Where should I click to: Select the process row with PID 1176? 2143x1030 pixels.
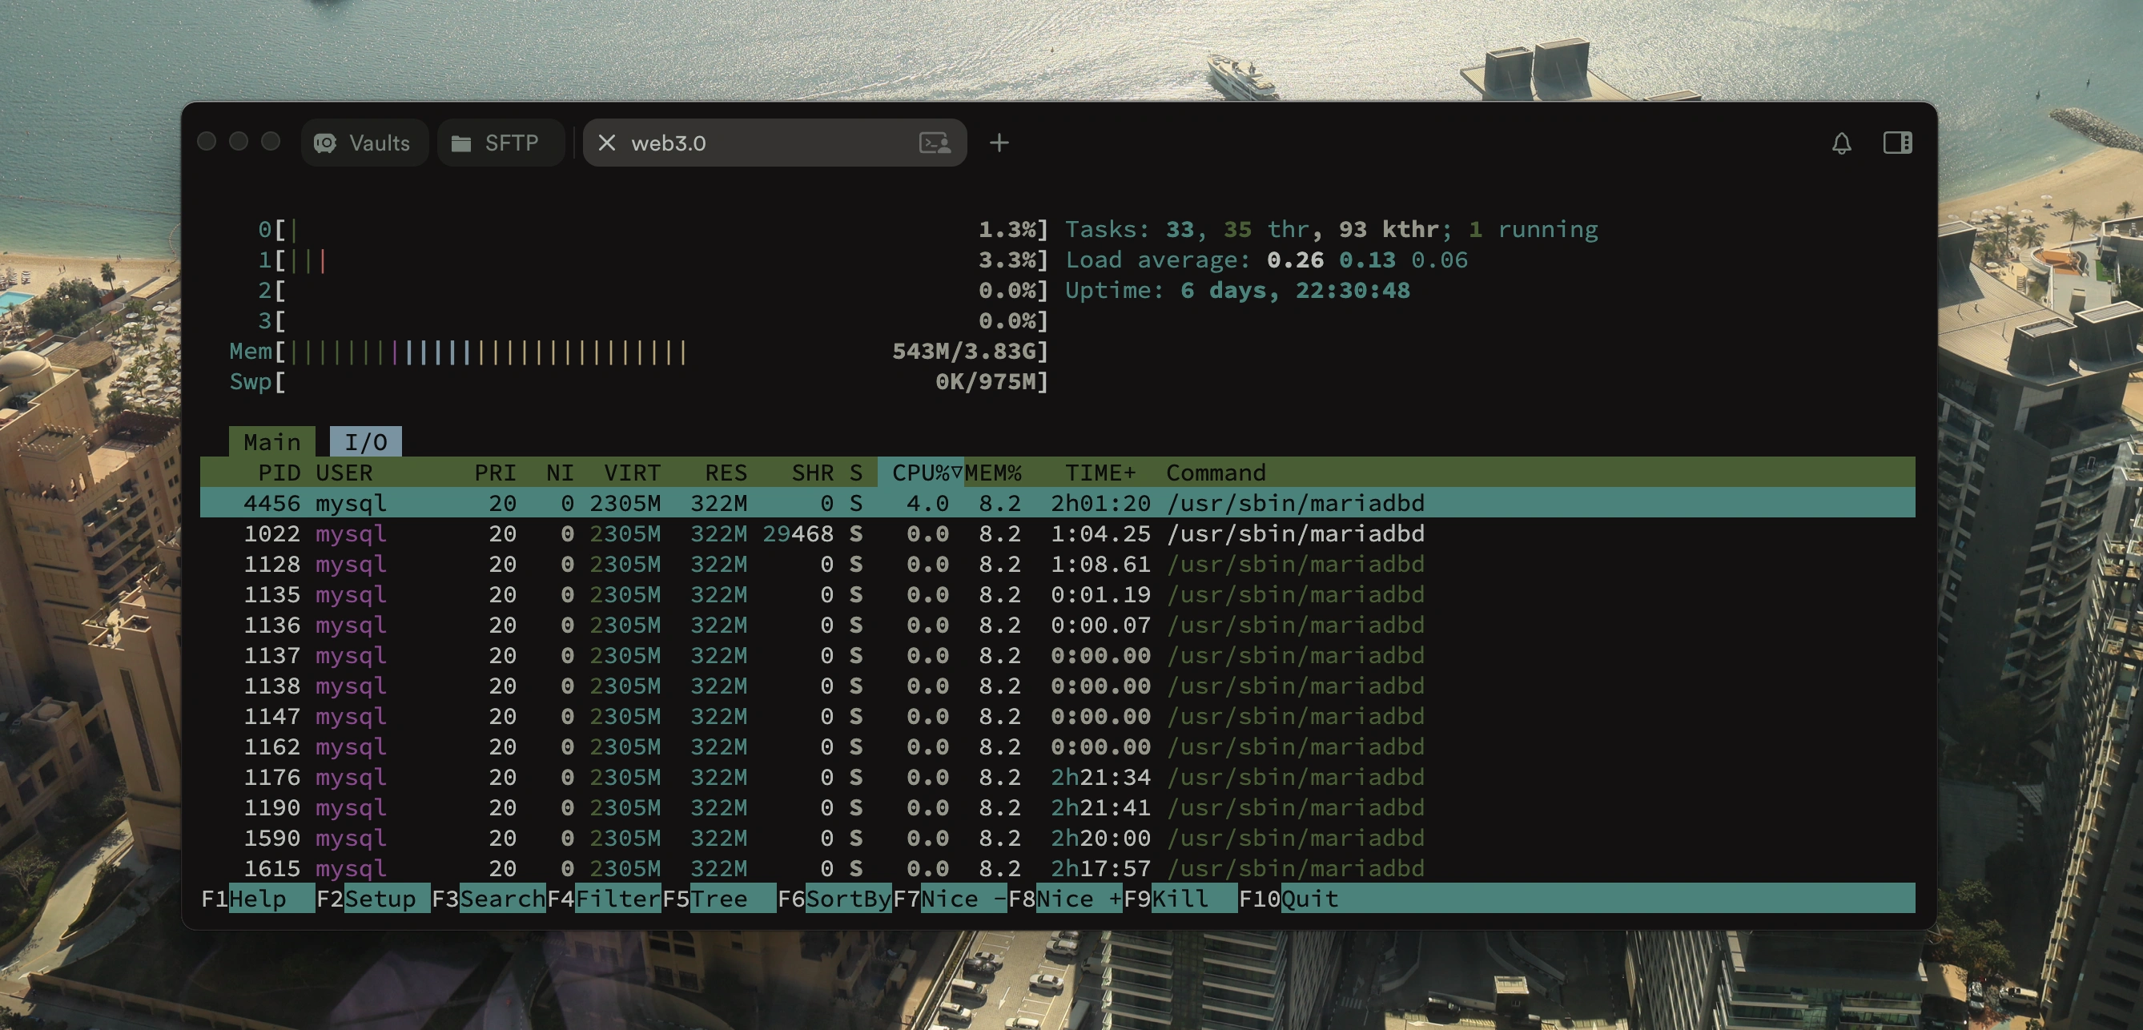coord(832,777)
